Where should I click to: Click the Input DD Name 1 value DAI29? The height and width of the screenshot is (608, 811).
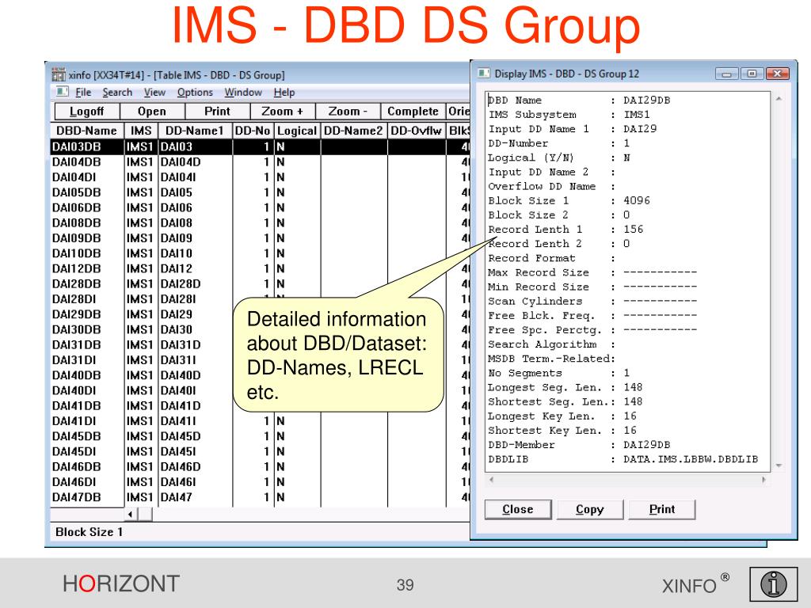pyautogui.click(x=640, y=129)
